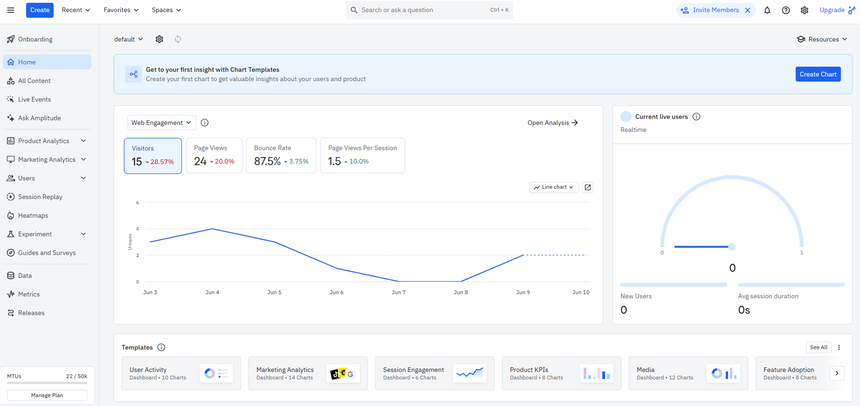Open Ask Amplitude in the sidebar

(x=47, y=118)
